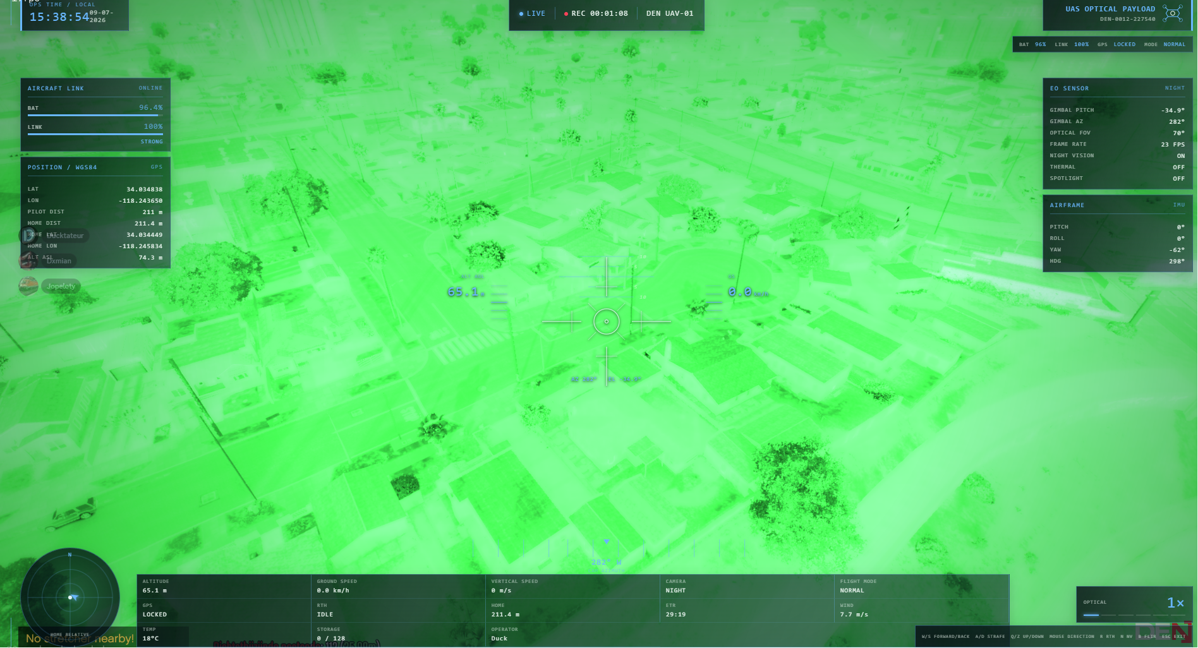Click the EO SENSOR panel header
The width and height of the screenshot is (1198, 648).
pyautogui.click(x=1117, y=88)
